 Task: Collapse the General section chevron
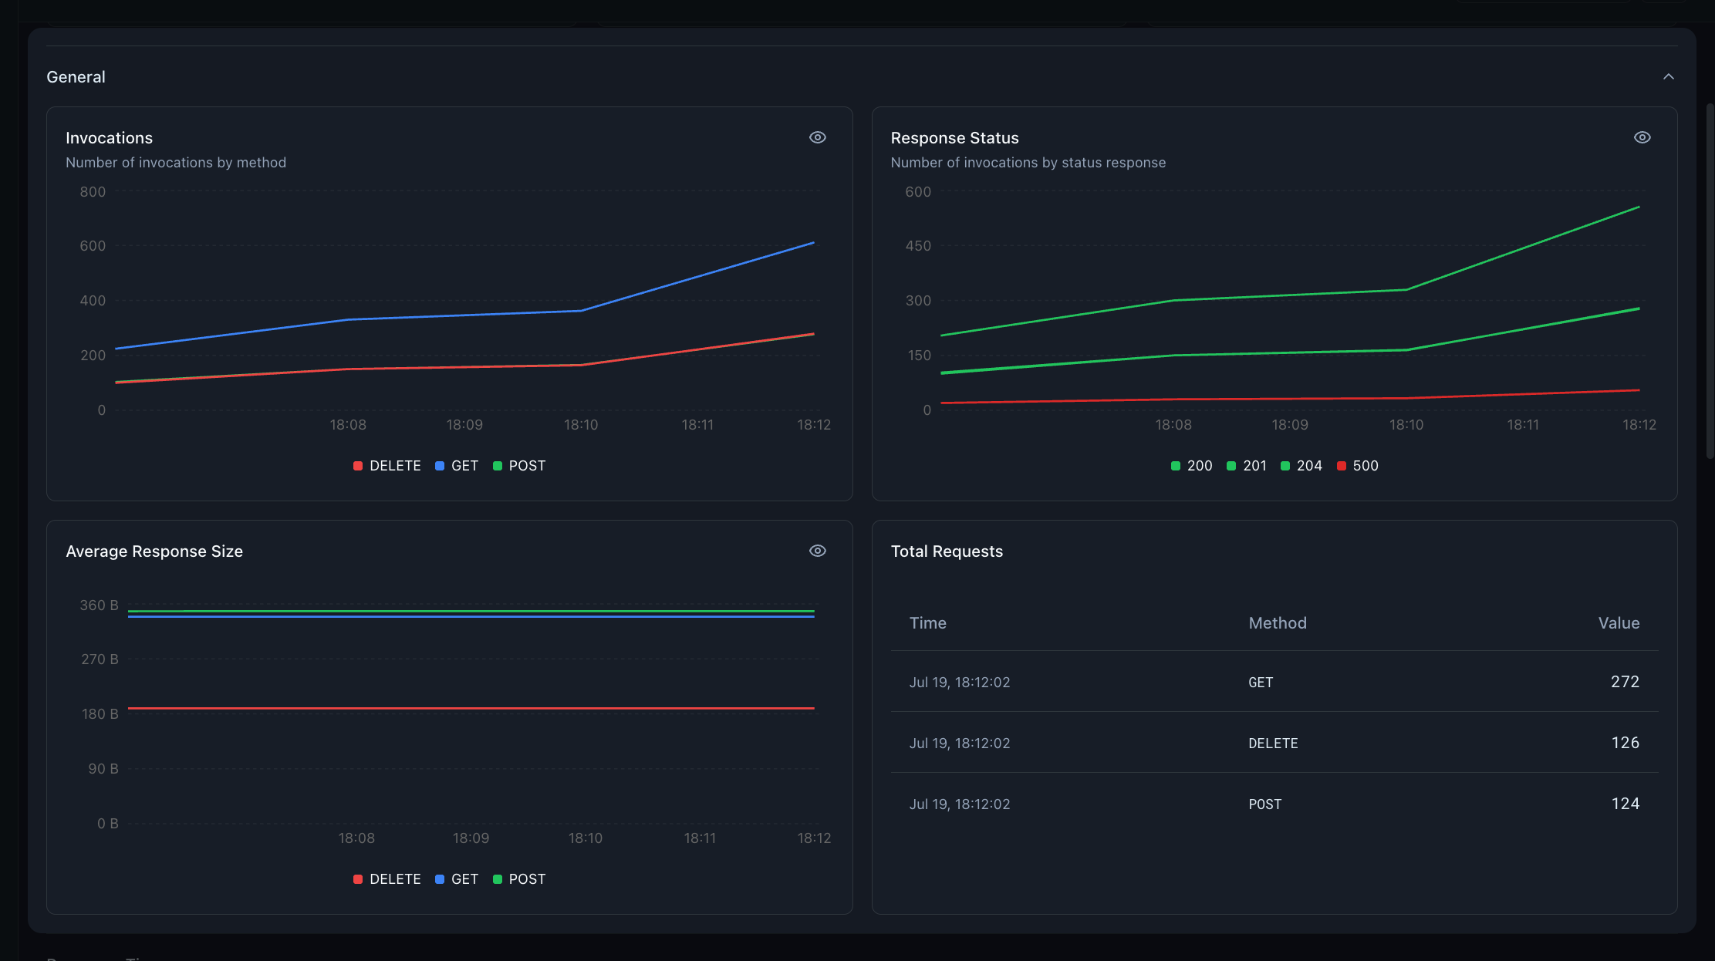[x=1668, y=76]
